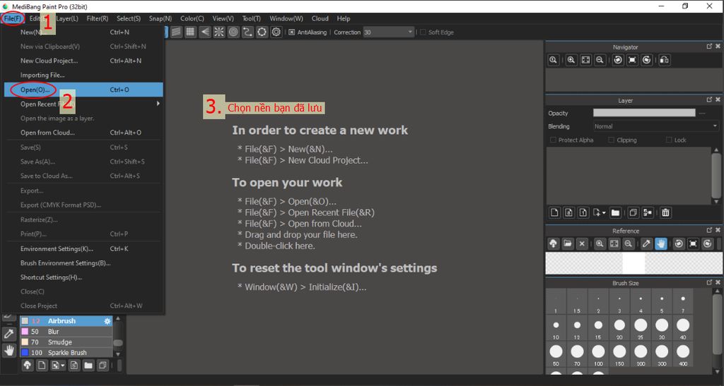Open reference image folder icon
This screenshot has height=386, width=724.
(568, 243)
